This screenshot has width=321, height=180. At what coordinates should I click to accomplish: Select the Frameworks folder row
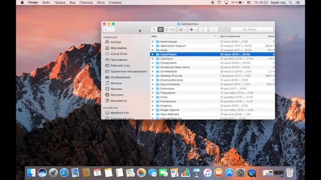coord(212,101)
